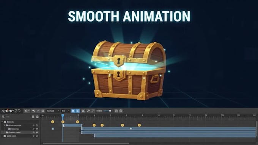Click the crop frame icon in the toolbar

[x=83, y=111]
